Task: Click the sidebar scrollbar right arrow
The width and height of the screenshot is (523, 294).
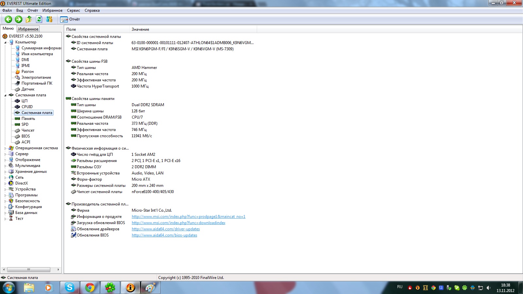Action: click(x=58, y=269)
